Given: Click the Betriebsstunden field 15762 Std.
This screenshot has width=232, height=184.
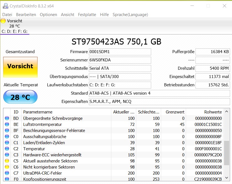Looking at the screenshot, I should coord(213,85).
